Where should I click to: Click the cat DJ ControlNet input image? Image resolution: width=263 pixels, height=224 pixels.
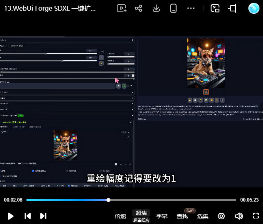coord(65,145)
